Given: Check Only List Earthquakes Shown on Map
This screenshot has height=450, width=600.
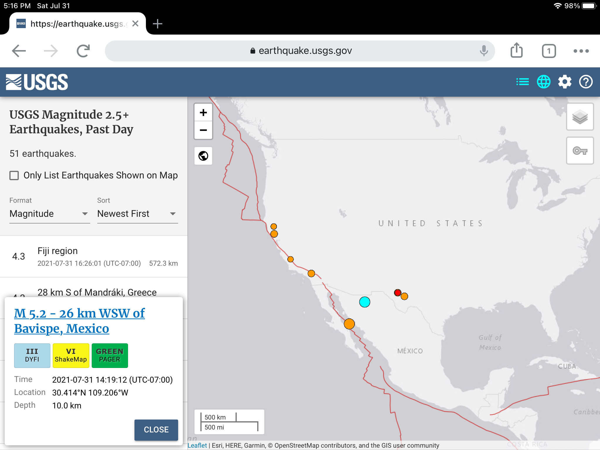Looking at the screenshot, I should tap(14, 175).
